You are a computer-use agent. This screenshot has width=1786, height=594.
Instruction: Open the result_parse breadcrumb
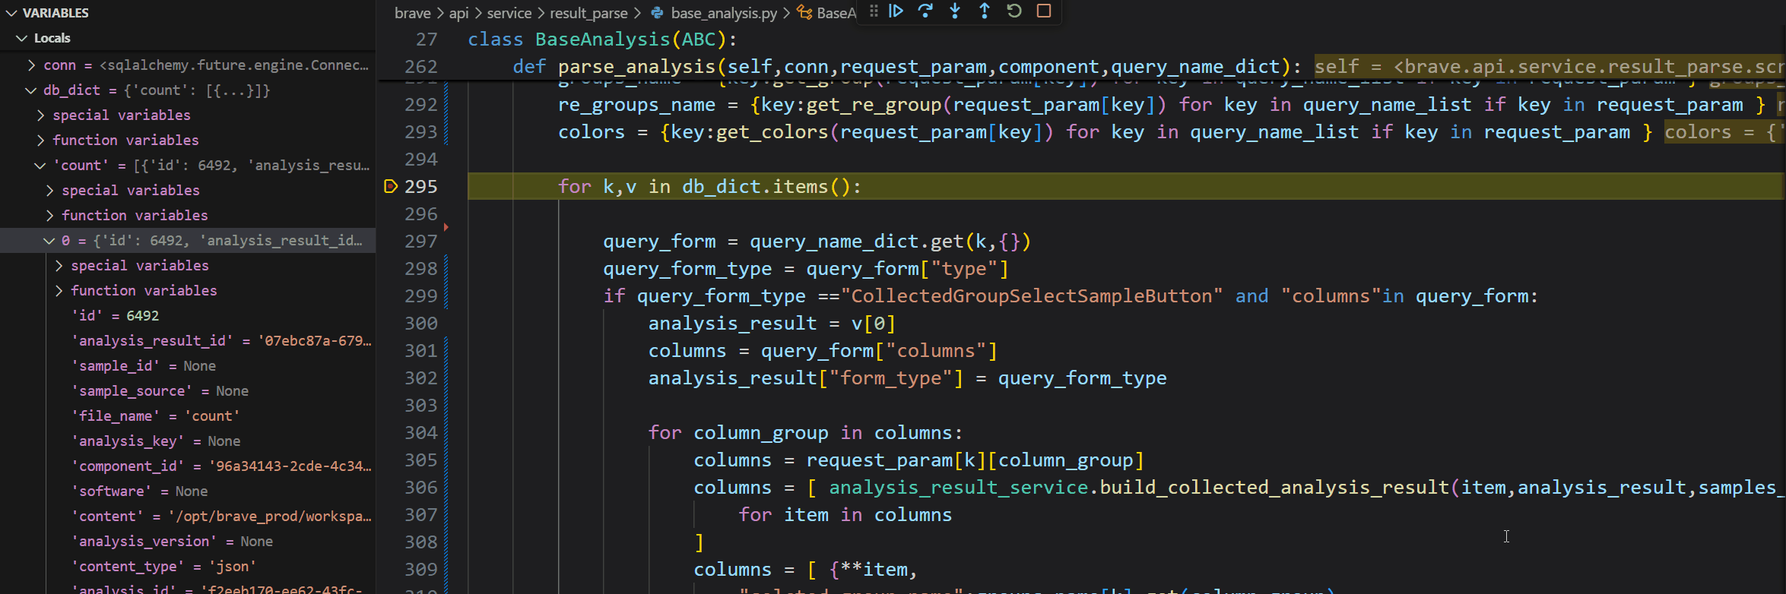click(x=588, y=13)
